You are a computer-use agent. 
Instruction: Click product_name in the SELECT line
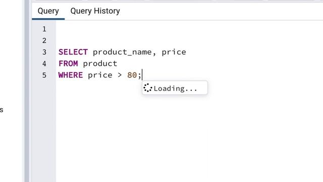(x=122, y=52)
